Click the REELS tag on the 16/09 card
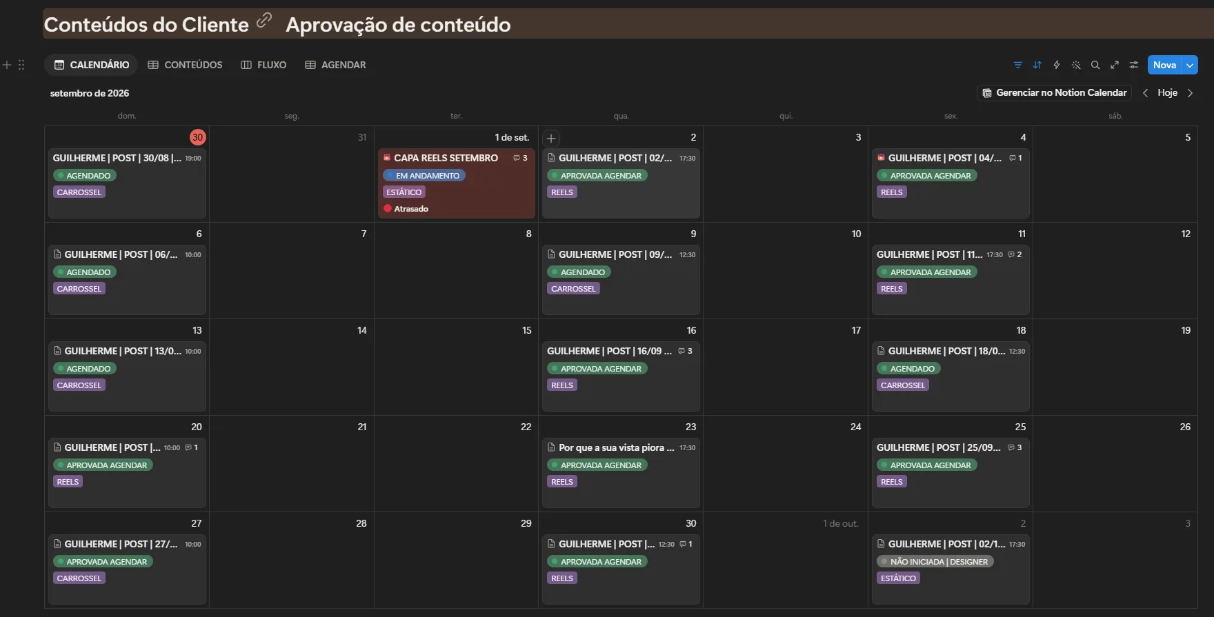Viewport: 1214px width, 617px height. coord(562,385)
